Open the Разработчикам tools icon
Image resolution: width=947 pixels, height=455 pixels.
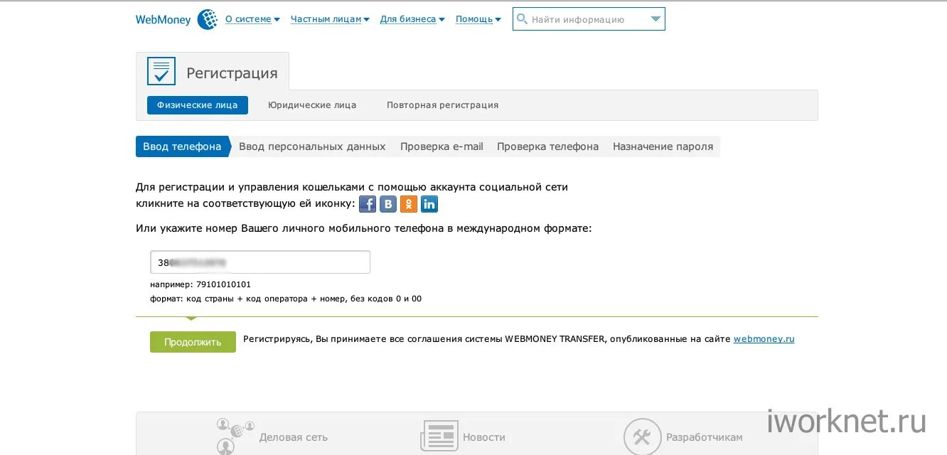642,437
